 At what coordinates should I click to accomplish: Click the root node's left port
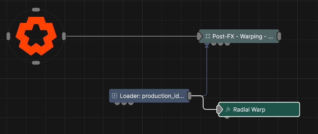point(8,36)
